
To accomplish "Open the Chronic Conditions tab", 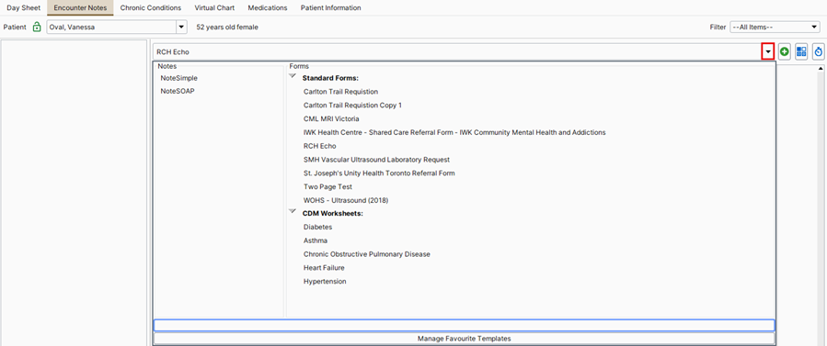I will (150, 8).
